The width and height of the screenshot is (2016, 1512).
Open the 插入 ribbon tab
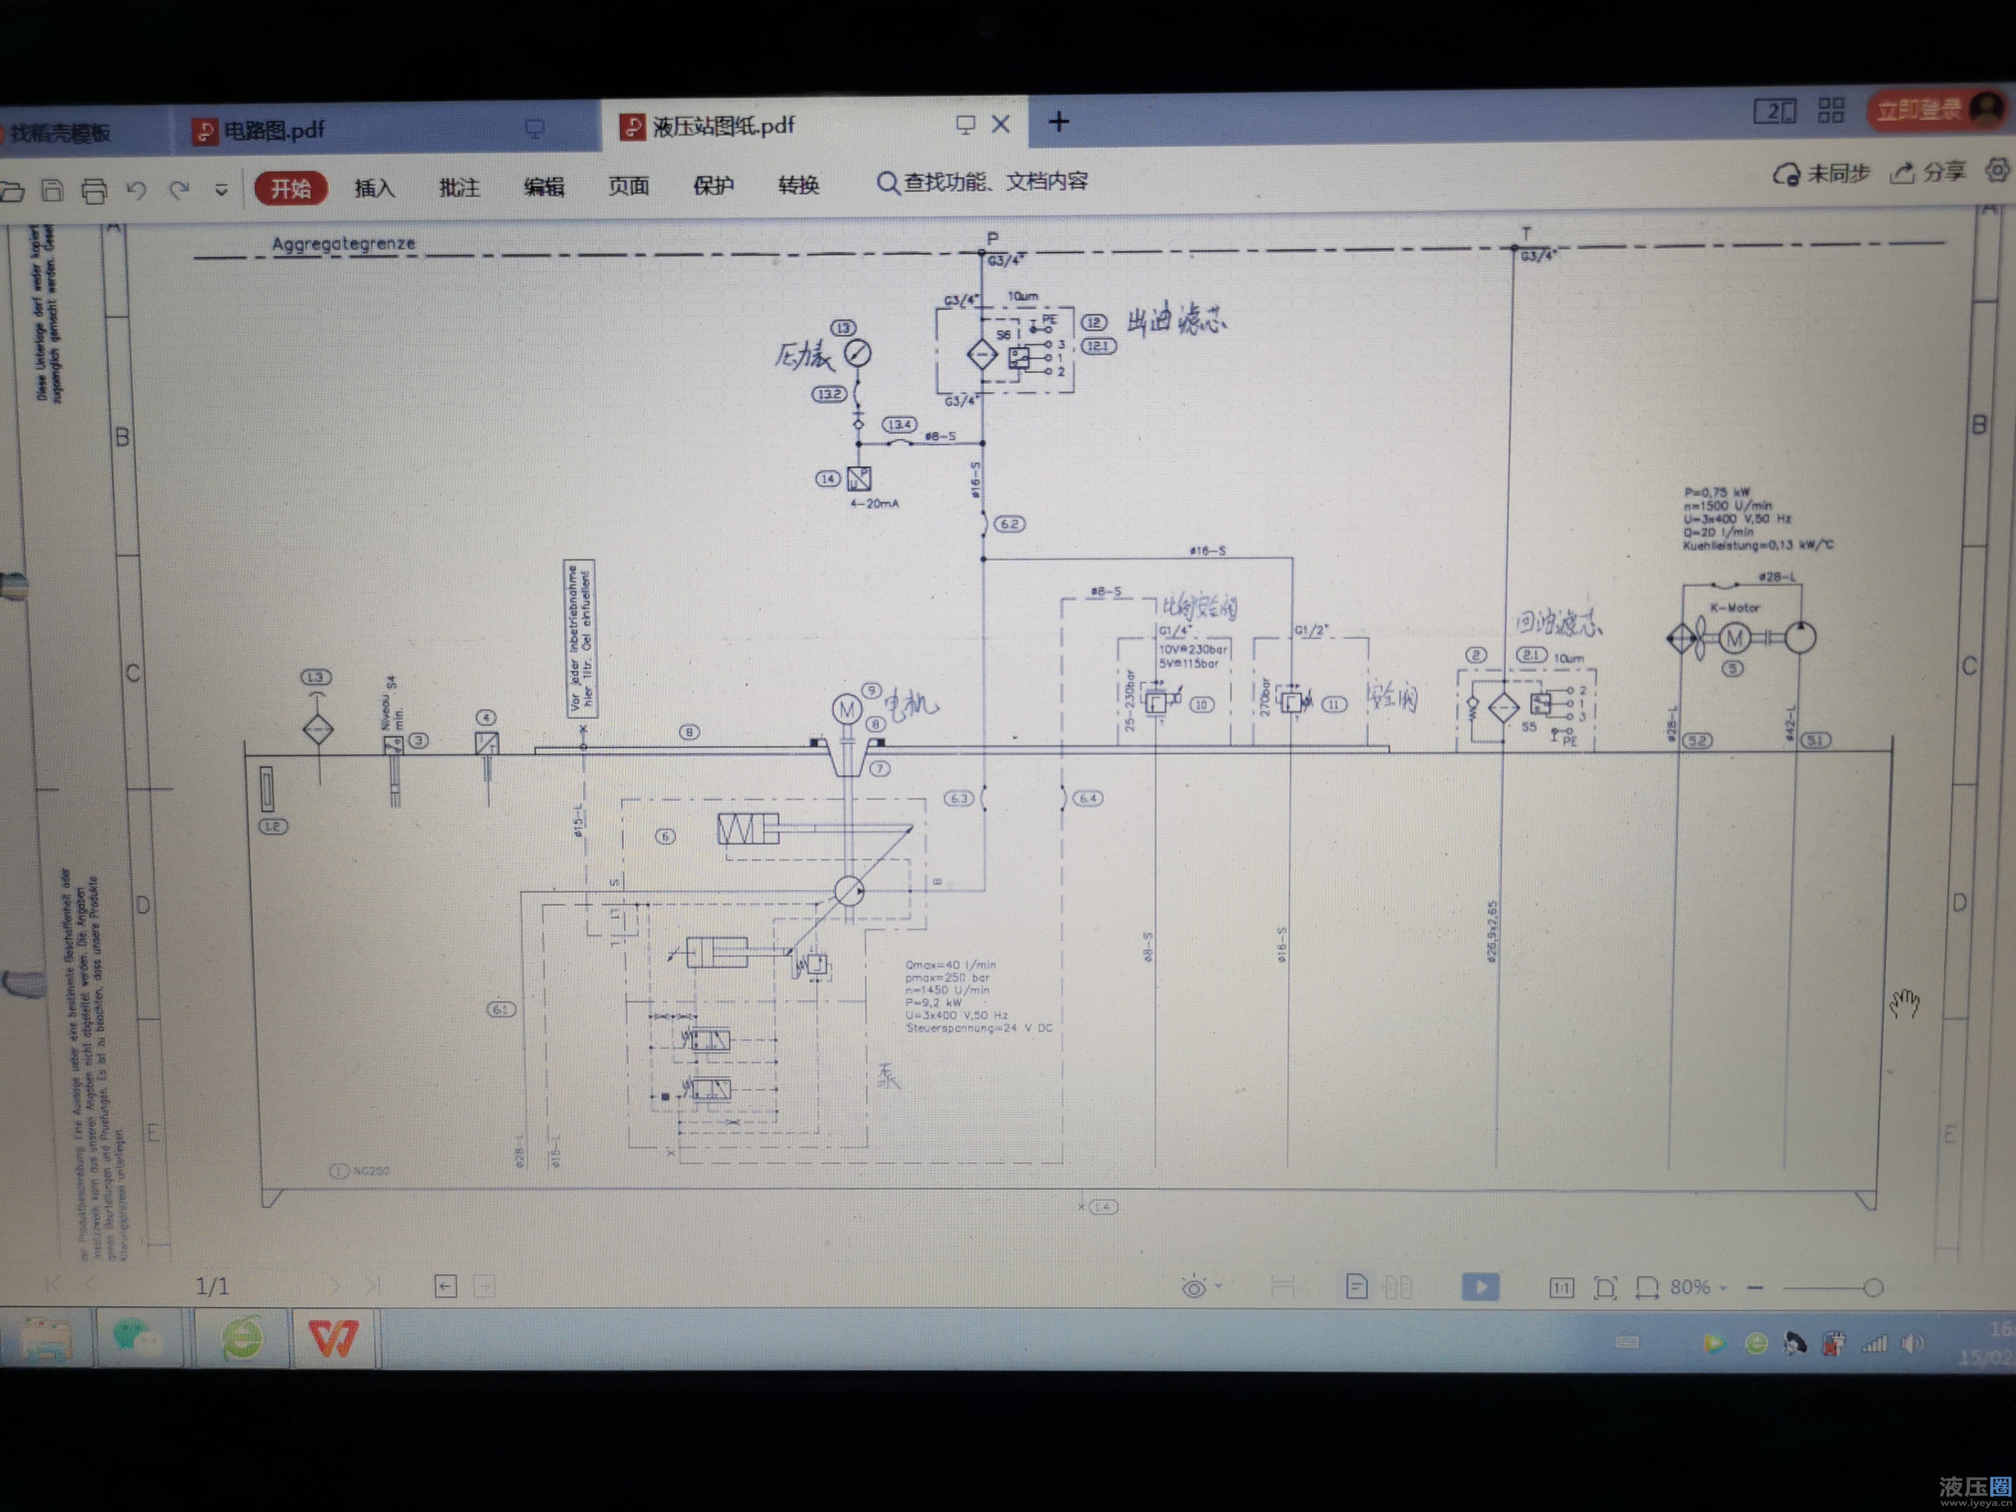coord(375,188)
